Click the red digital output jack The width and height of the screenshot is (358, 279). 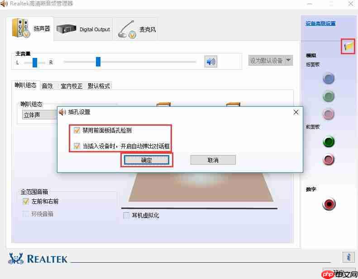tap(329, 204)
